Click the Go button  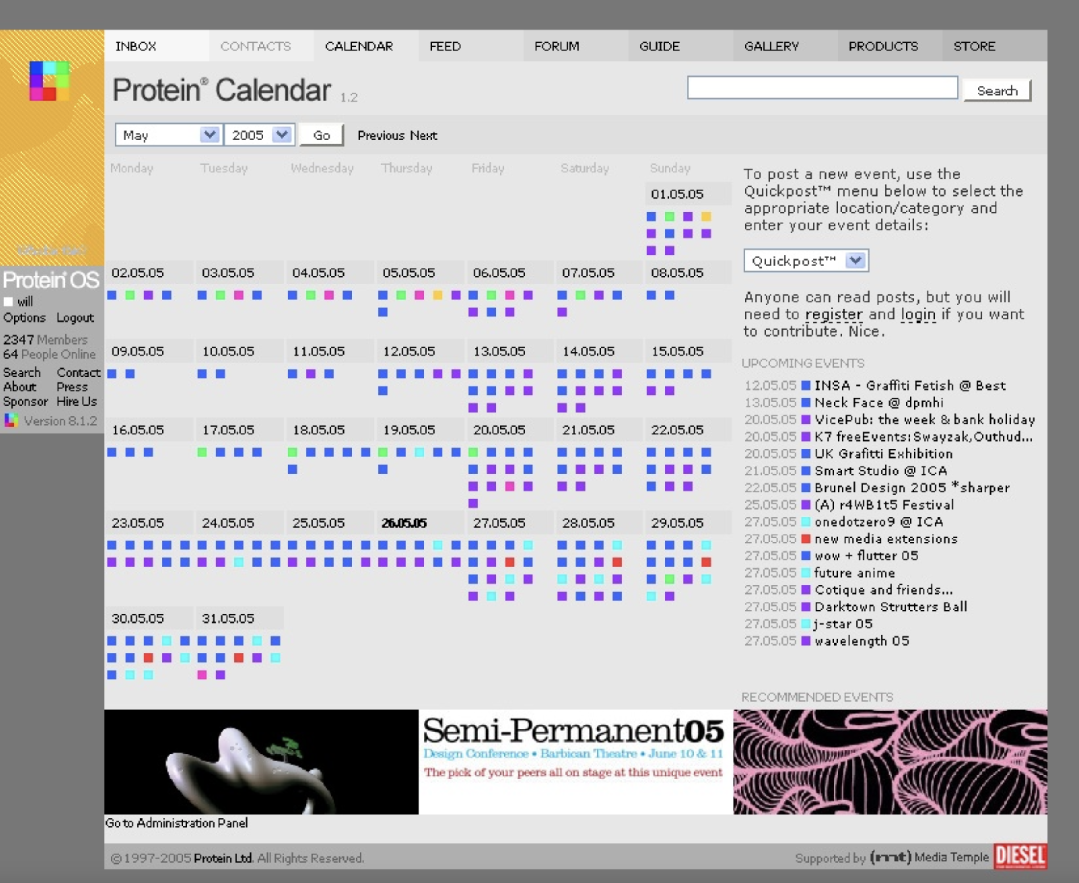[321, 135]
